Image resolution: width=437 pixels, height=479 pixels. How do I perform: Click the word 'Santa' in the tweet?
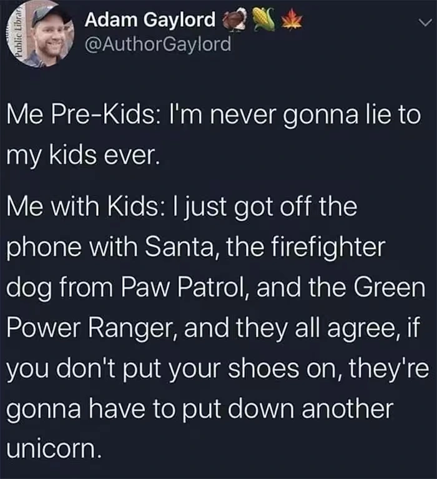pyautogui.click(x=182, y=247)
